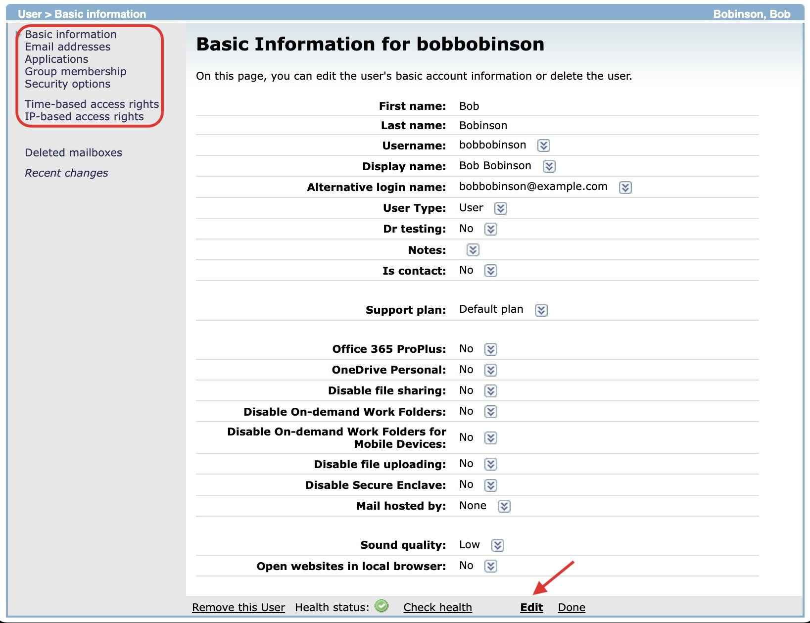810x623 pixels.
Task: Expand the Disable On-demand Work Folders chevron
Action: (490, 412)
